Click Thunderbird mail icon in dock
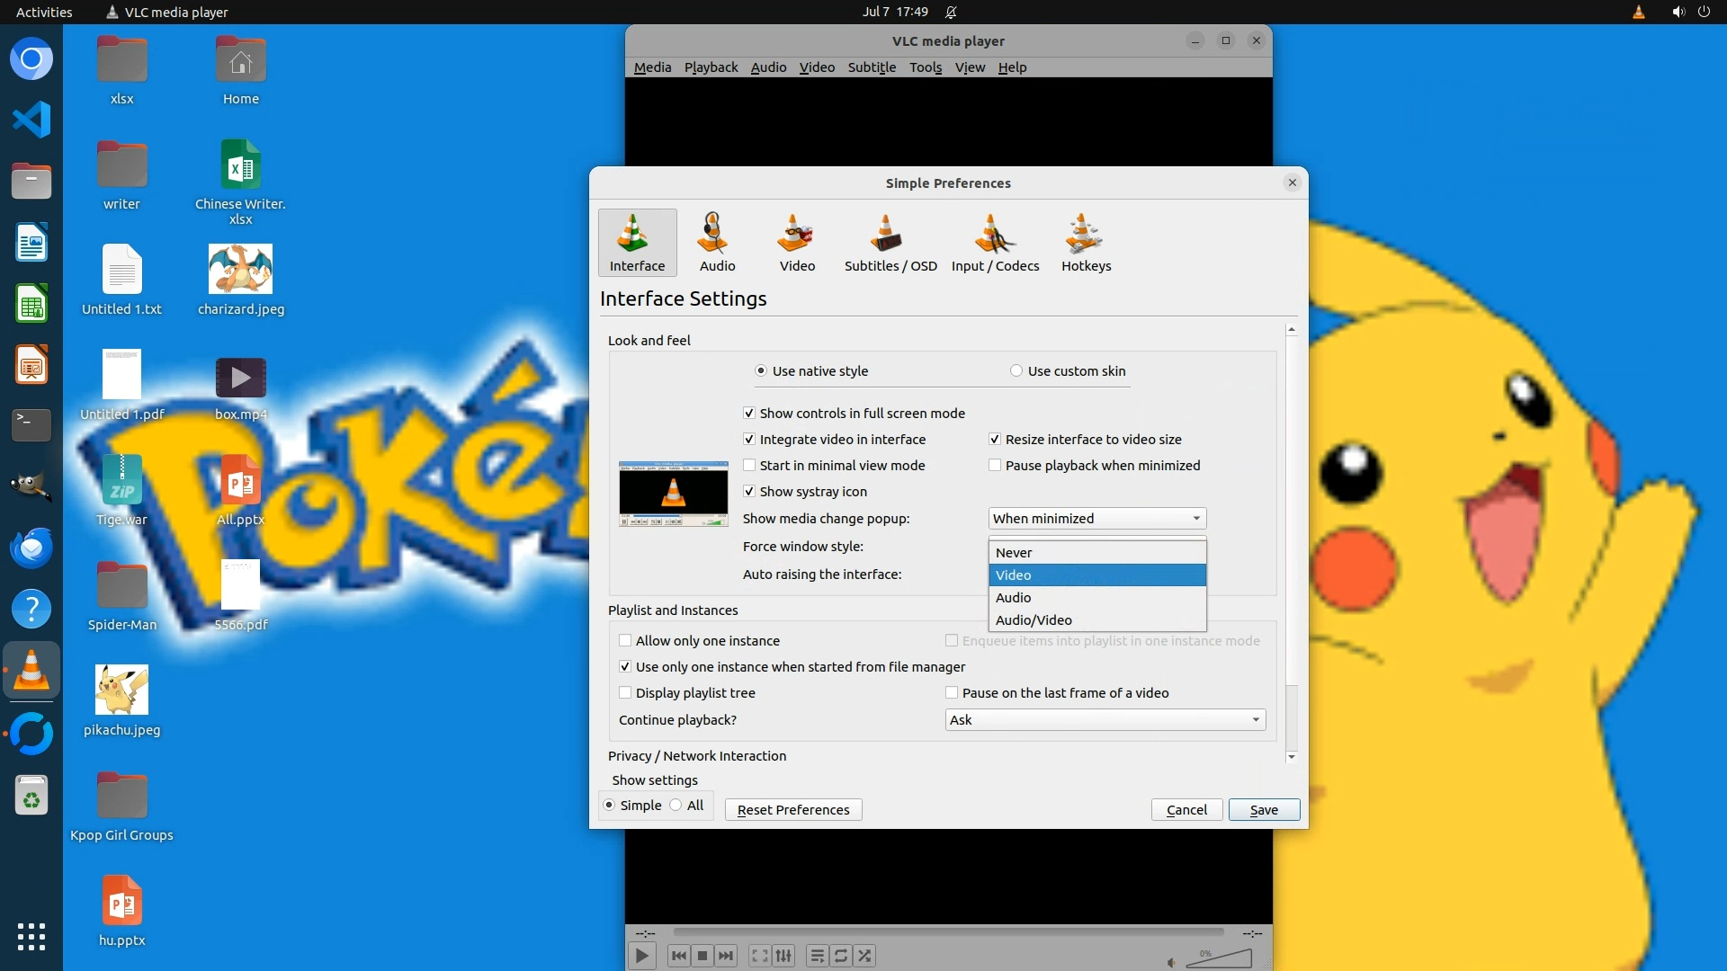1727x971 pixels. tap(31, 548)
